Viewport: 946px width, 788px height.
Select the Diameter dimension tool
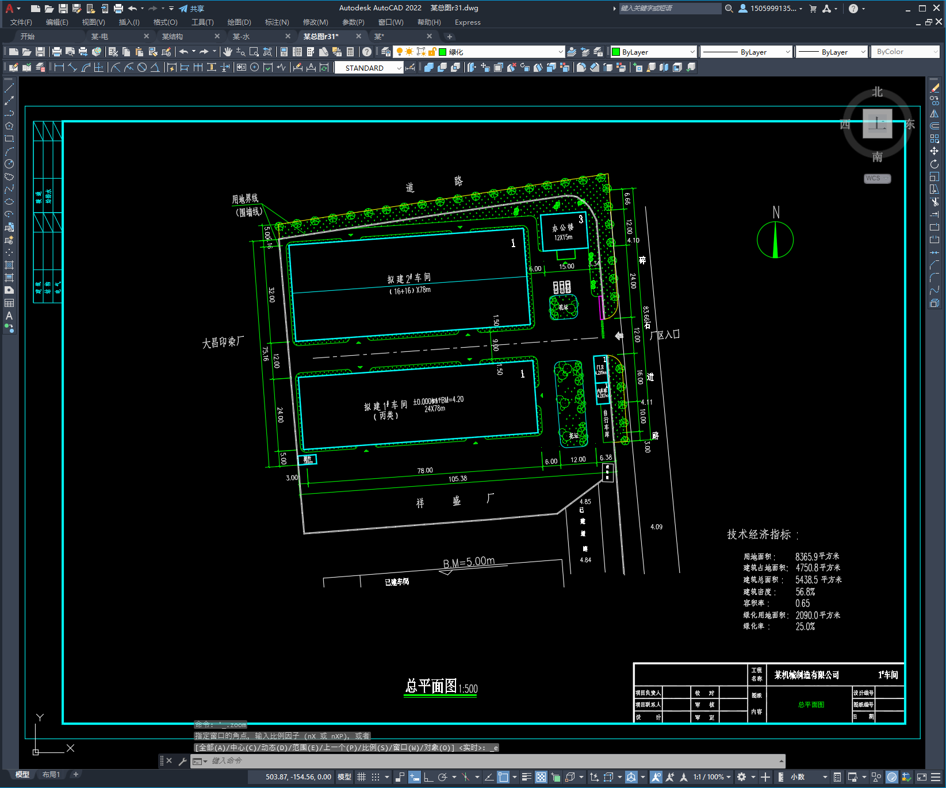click(142, 67)
